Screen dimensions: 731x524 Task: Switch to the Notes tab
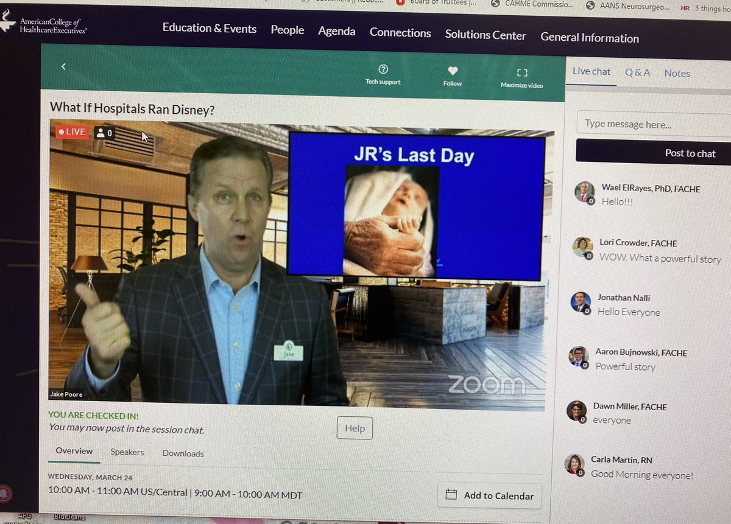[677, 73]
